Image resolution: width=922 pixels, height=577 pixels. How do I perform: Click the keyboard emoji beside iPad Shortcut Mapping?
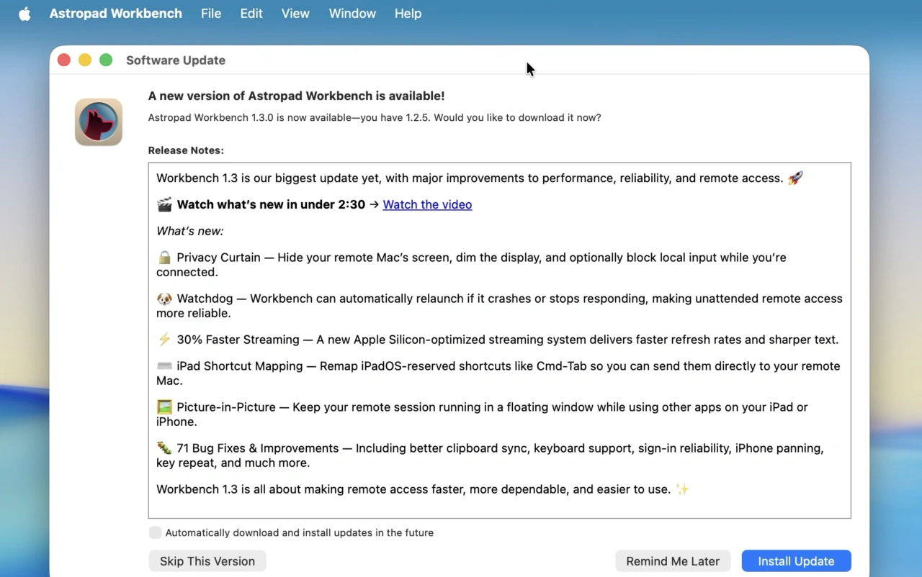pyautogui.click(x=164, y=366)
